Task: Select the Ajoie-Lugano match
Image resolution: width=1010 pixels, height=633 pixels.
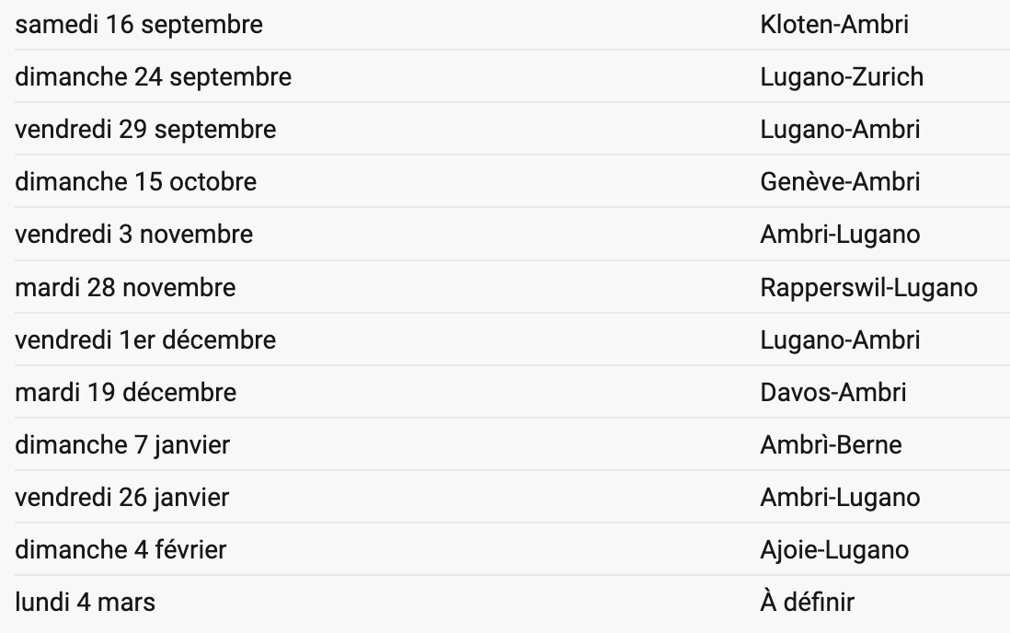Action: [x=835, y=550]
